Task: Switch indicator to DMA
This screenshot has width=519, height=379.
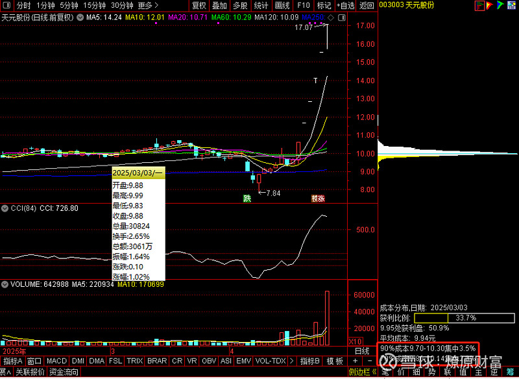Action: (97, 361)
